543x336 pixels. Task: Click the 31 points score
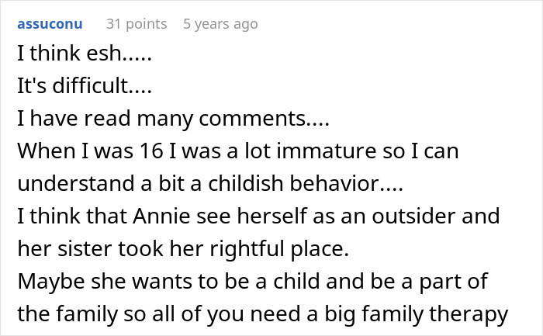tap(137, 24)
